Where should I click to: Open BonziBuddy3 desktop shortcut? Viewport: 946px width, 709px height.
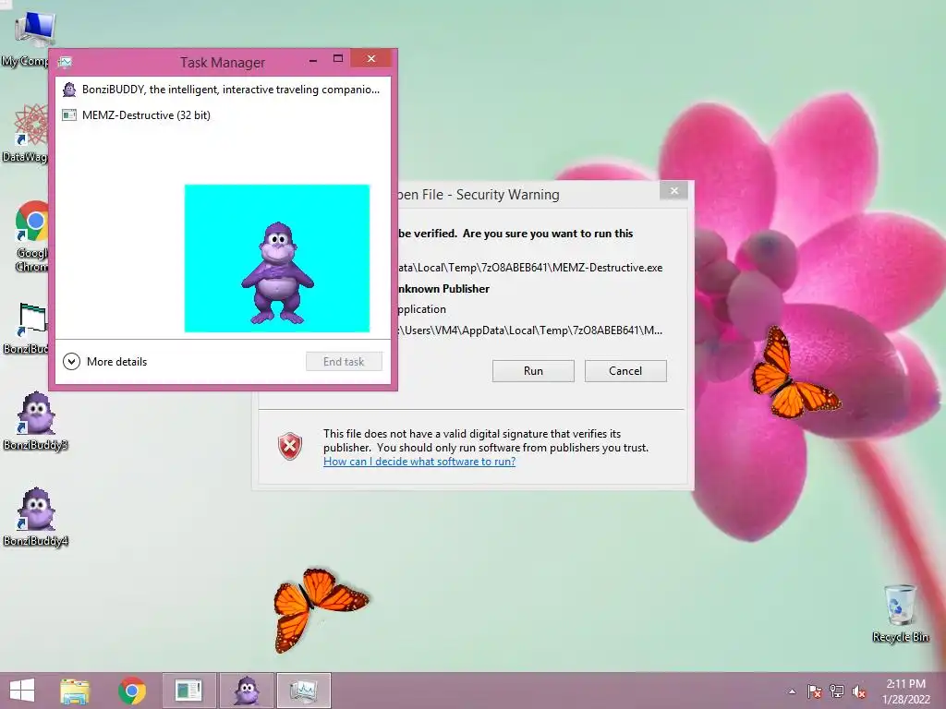[x=36, y=421]
